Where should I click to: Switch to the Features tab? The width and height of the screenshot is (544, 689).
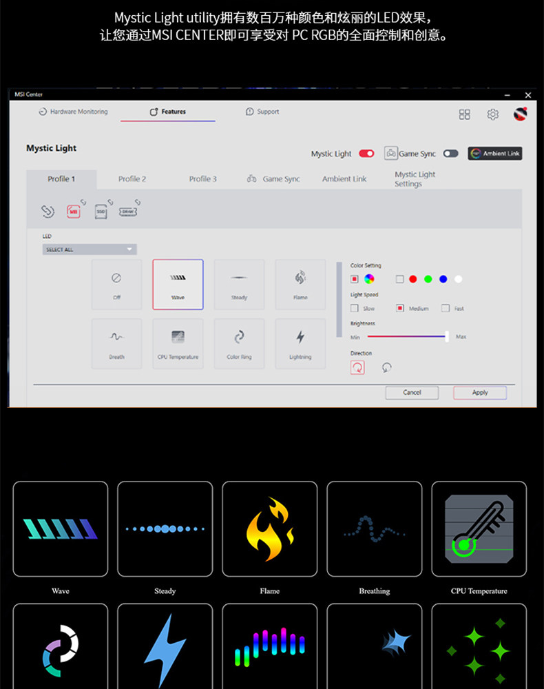coord(168,112)
